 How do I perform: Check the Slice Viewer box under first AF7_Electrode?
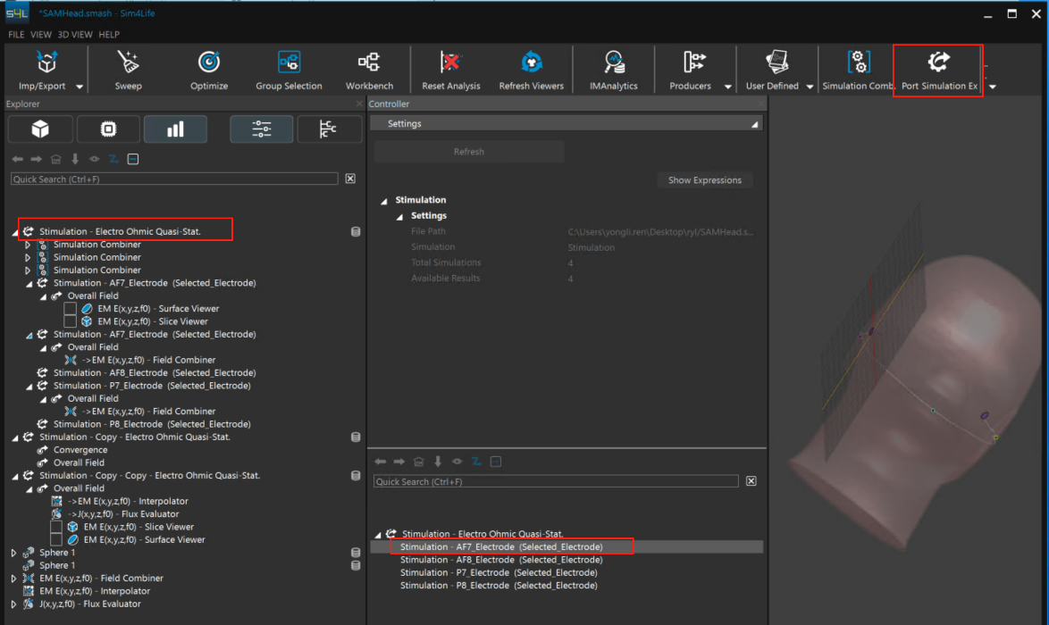pyautogui.click(x=71, y=321)
